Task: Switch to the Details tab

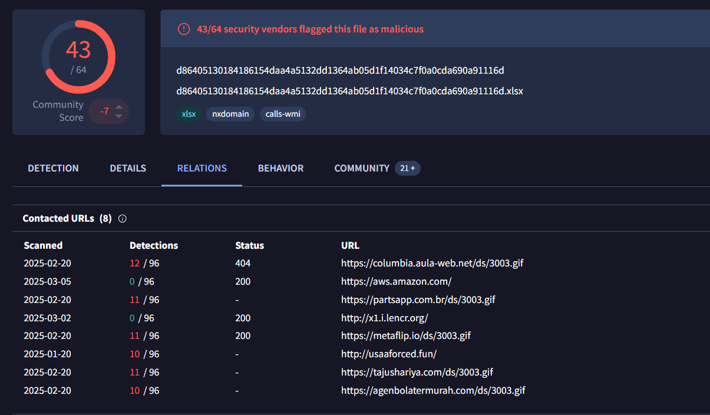Action: click(128, 168)
